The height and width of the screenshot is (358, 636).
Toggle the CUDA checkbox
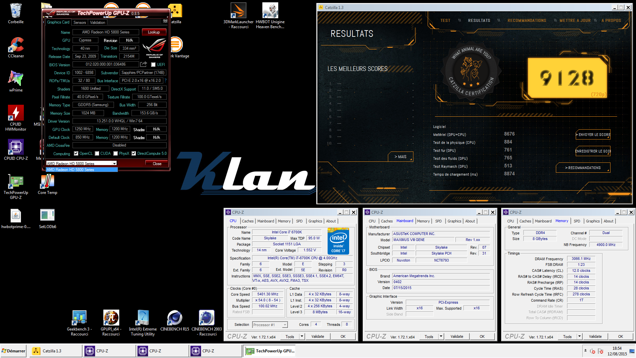[97, 153]
